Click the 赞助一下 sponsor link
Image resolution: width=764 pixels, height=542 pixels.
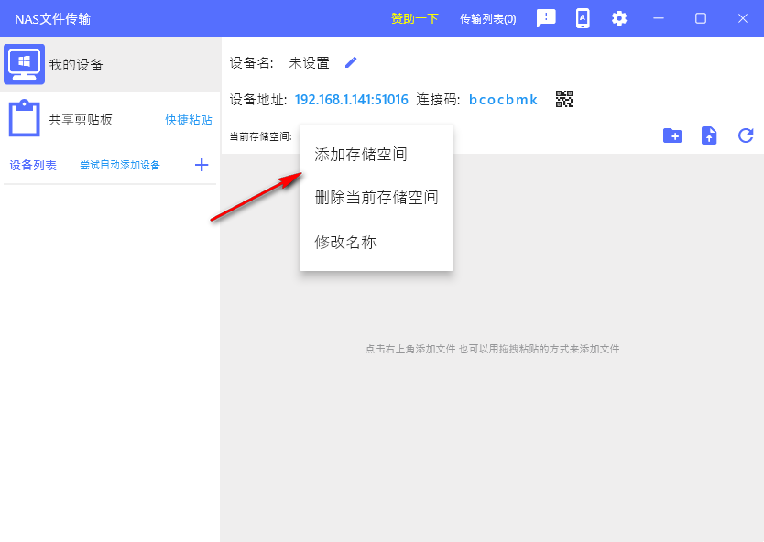coord(415,18)
